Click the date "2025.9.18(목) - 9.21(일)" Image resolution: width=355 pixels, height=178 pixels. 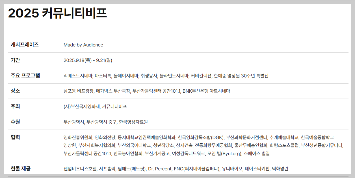[x=88, y=60]
